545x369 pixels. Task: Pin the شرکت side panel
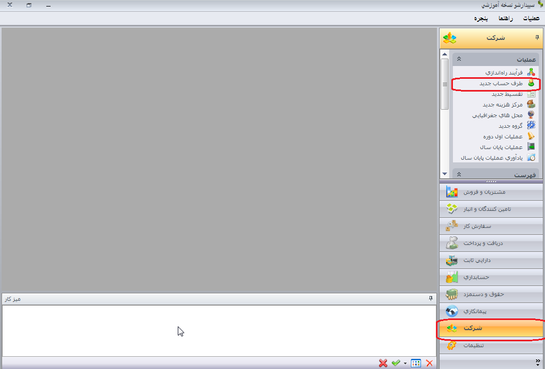pyautogui.click(x=537, y=38)
